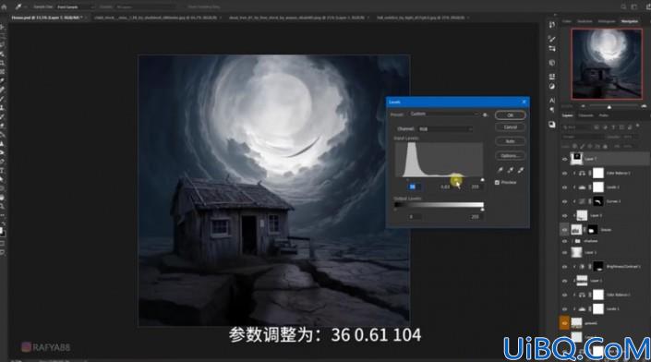Click Navigator zoom in icon
Image resolution: width=651 pixels, height=362 pixels.
click(x=644, y=107)
